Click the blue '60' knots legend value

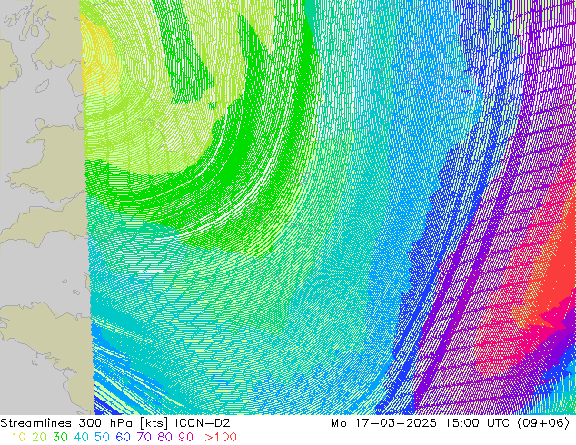pyautogui.click(x=123, y=437)
